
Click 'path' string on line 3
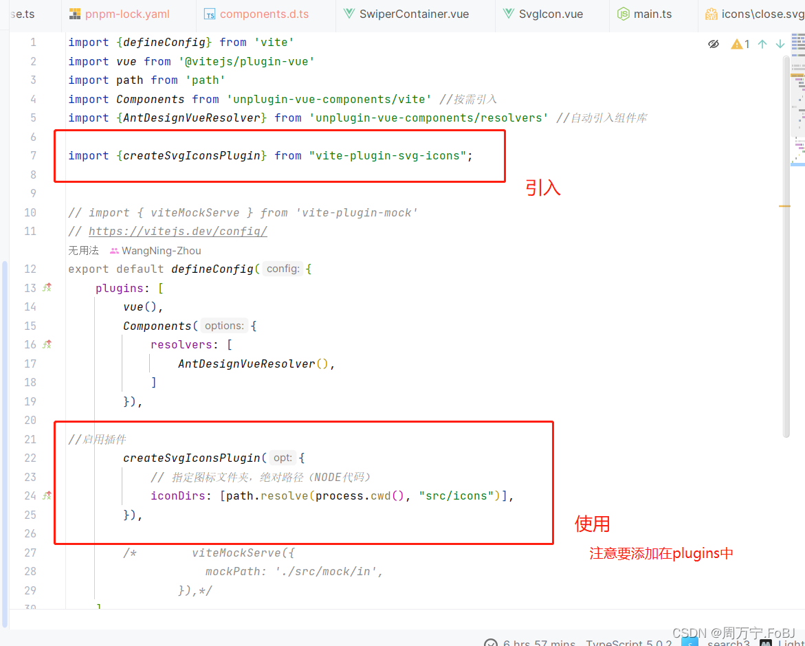206,80
